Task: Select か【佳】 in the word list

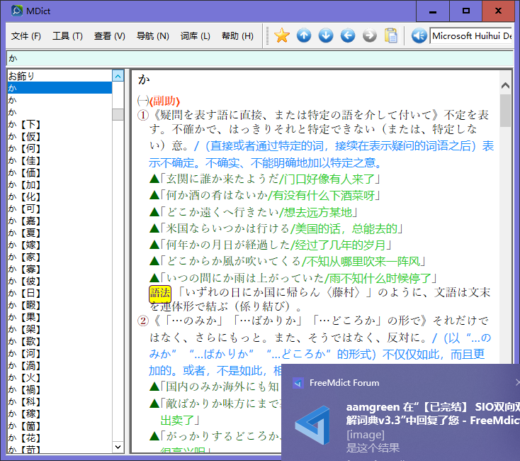Action: tap(60, 160)
